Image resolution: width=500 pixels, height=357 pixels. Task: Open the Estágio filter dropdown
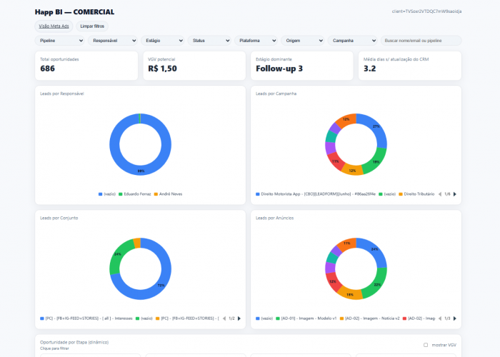tap(161, 41)
